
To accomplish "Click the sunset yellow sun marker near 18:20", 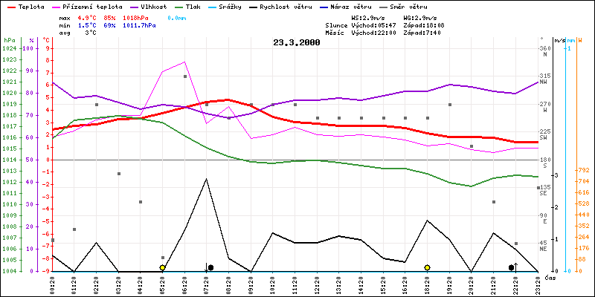I will point(427,267).
